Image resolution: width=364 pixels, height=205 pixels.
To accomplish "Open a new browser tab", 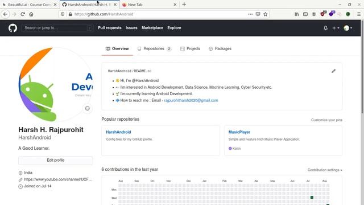I will point(184,5).
